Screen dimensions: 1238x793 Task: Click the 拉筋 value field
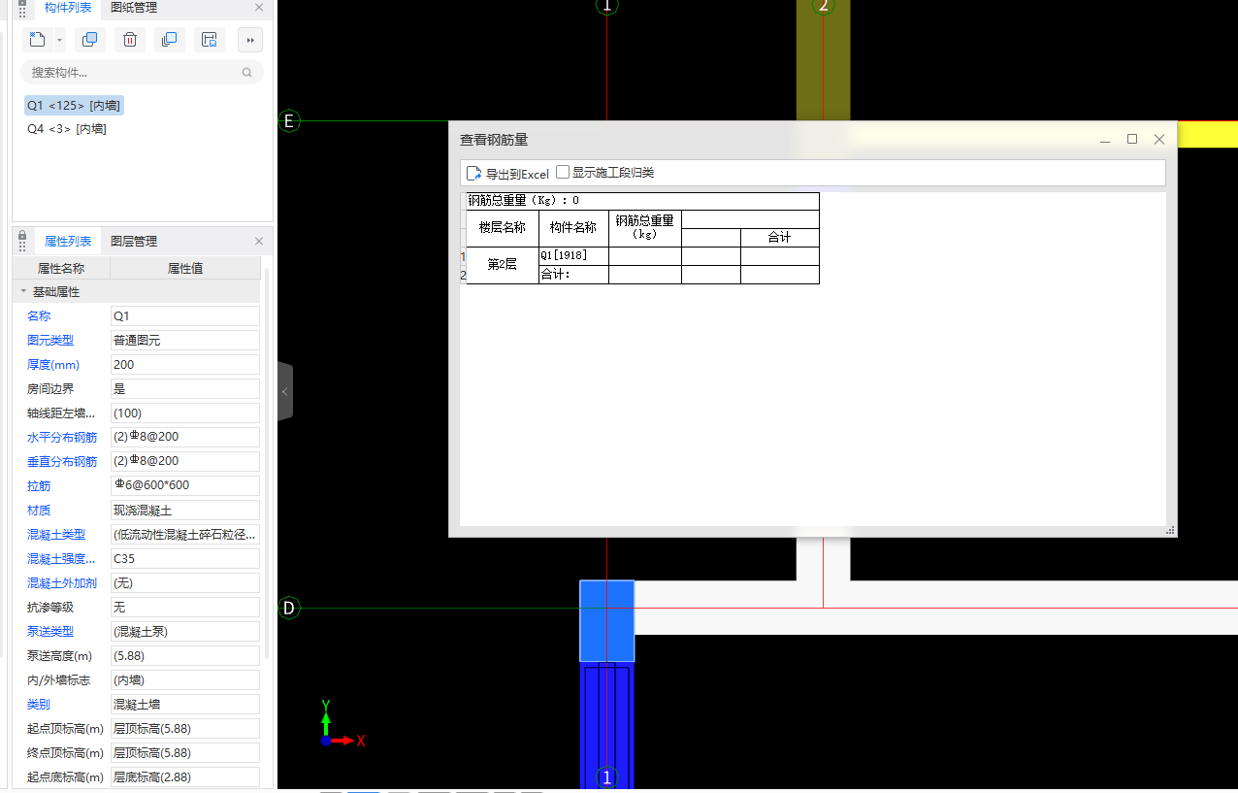(185, 485)
